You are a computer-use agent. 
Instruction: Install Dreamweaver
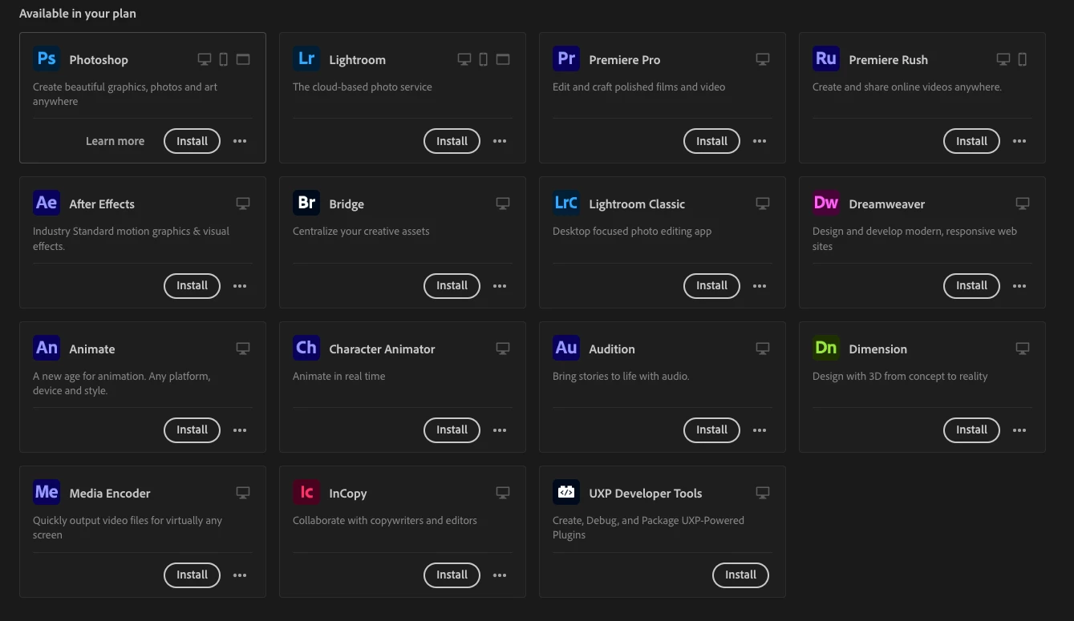(x=971, y=285)
